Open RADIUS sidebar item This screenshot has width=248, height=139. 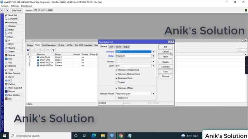click(12, 66)
